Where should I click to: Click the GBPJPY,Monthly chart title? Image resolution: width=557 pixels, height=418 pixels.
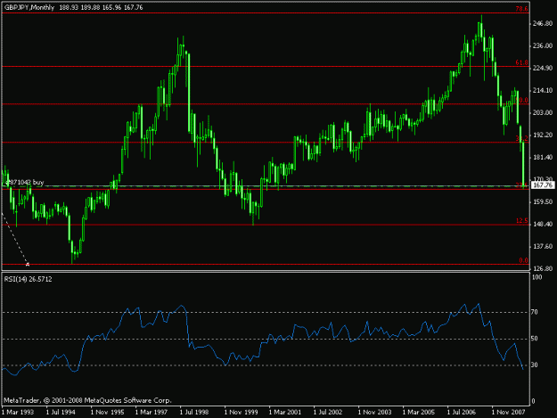point(29,7)
